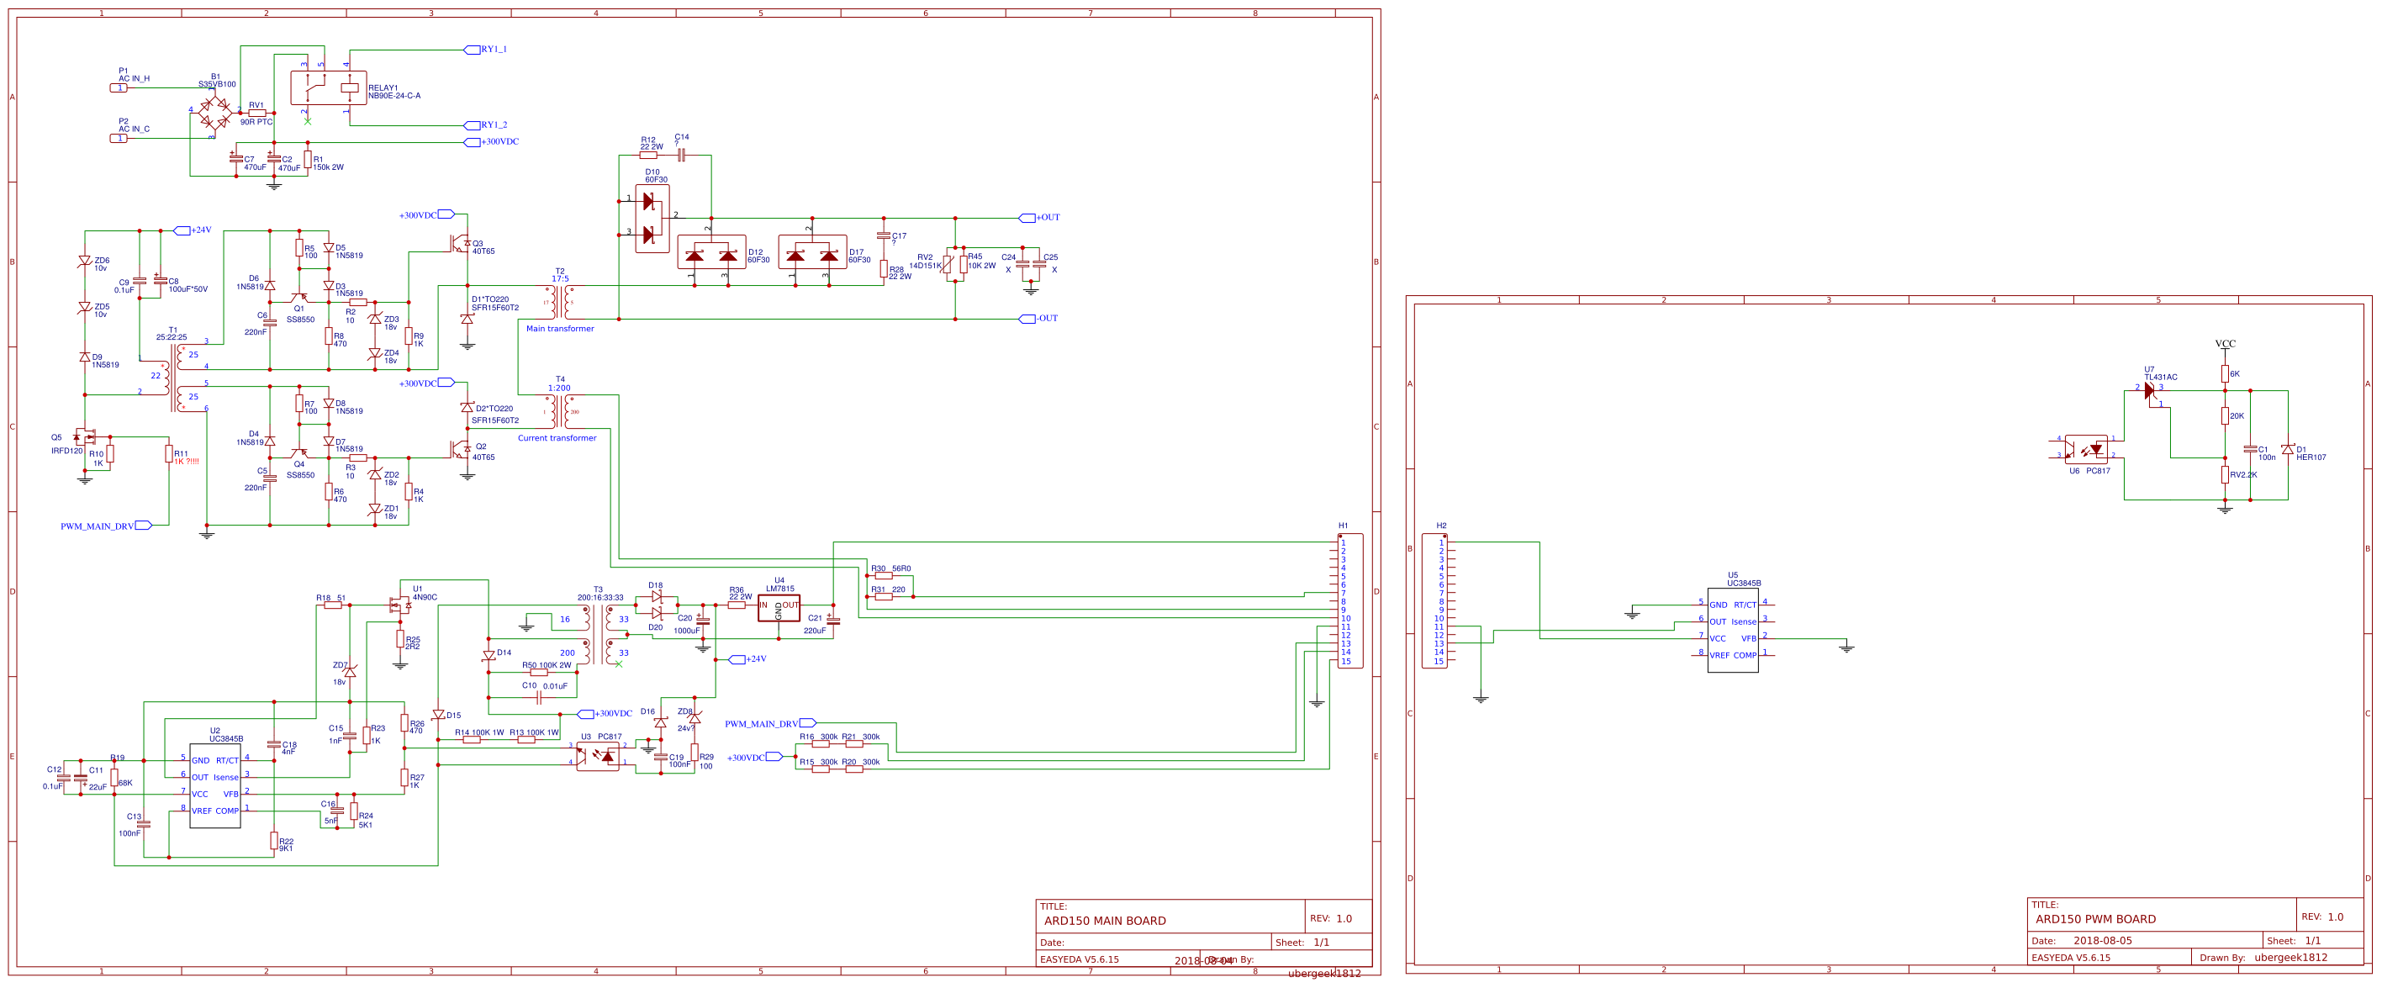Image resolution: width=2382 pixels, height=988 pixels.
Task: Select the U7 TL431AC symbol
Action: 2150,392
